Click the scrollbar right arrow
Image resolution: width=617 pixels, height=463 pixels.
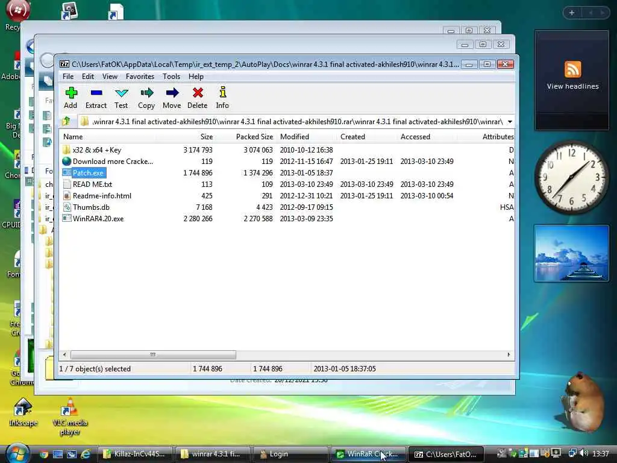[x=509, y=354]
